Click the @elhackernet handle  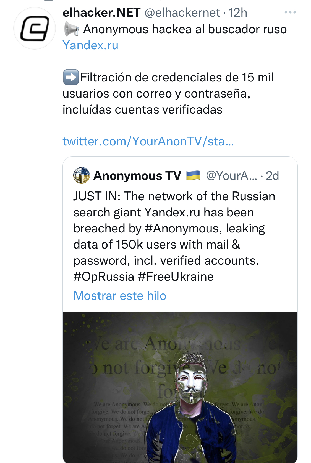[182, 13]
